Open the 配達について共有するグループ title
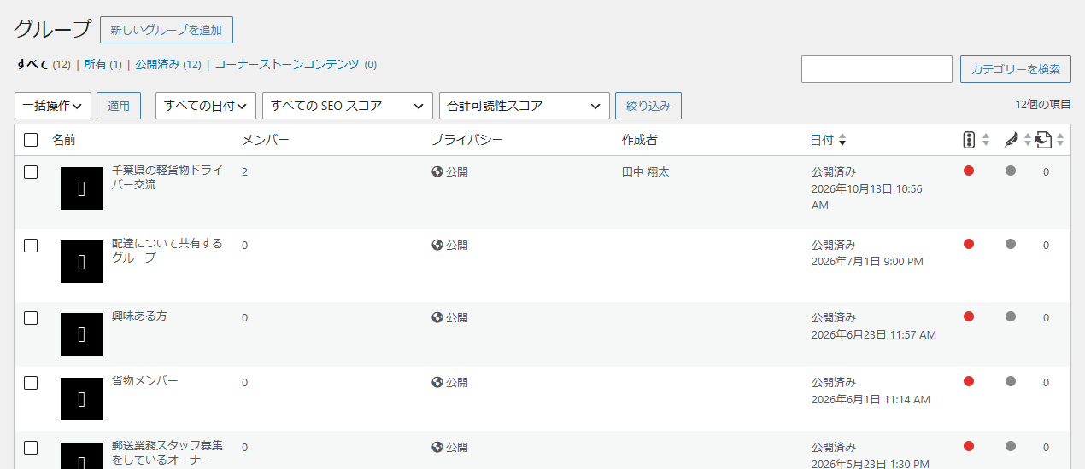The image size is (1085, 469). (167, 251)
